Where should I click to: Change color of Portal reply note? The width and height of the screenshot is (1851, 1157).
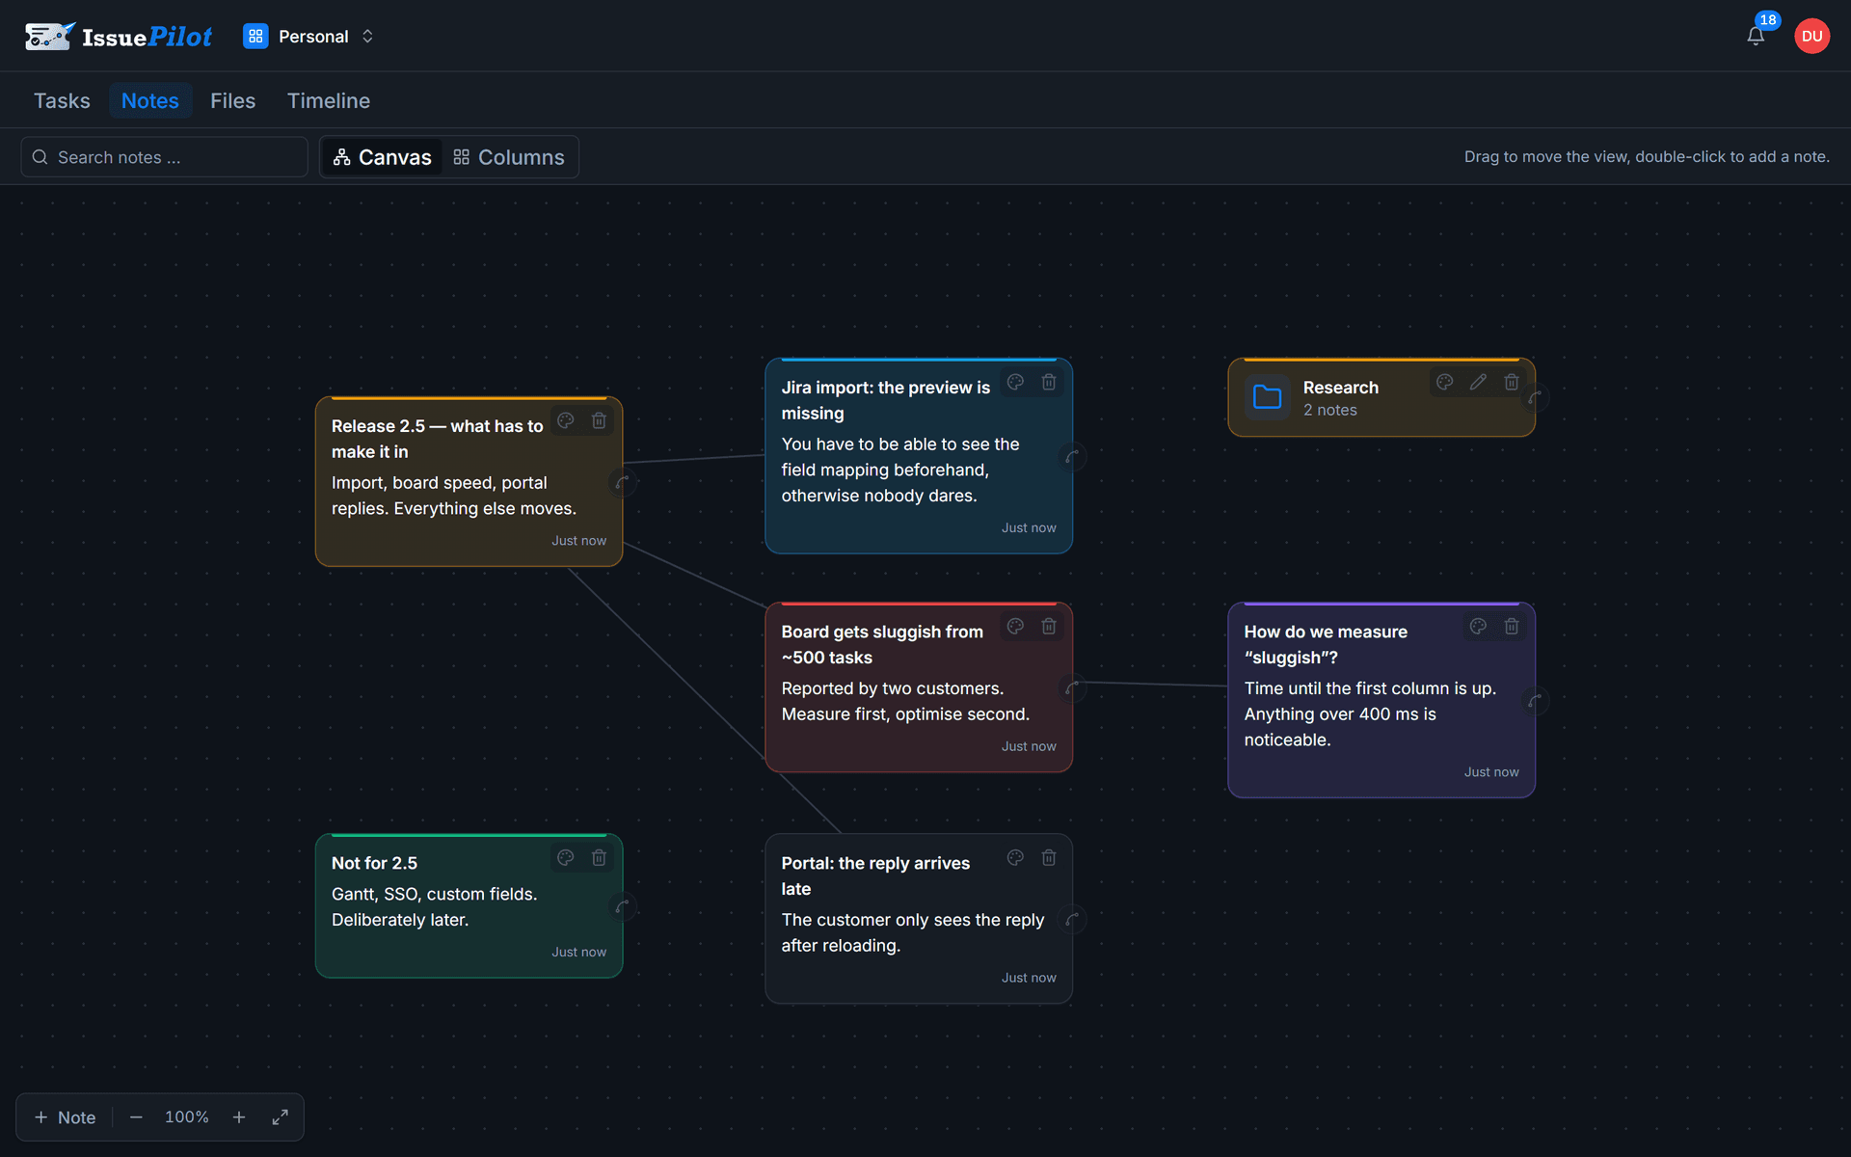[x=1015, y=857]
